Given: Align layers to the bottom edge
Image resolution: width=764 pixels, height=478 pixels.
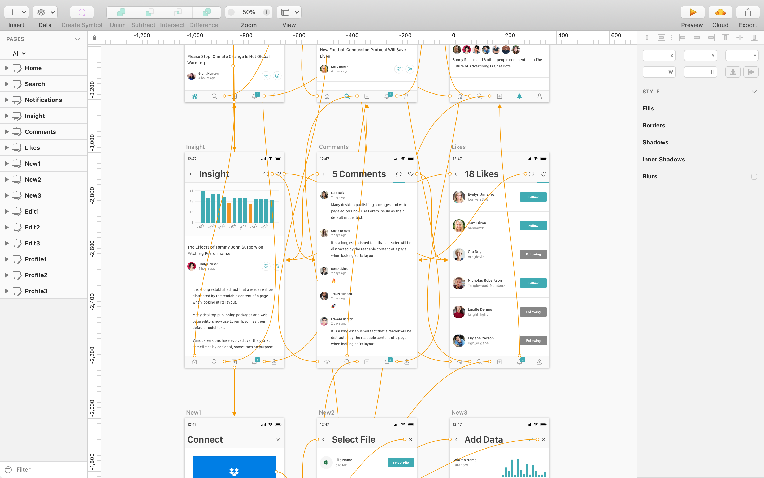Looking at the screenshot, I should pyautogui.click(x=754, y=38).
